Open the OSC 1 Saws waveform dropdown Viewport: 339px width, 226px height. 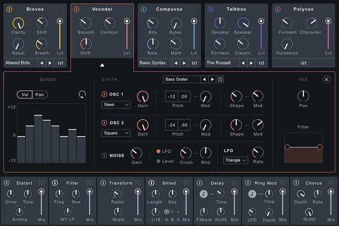coord(115,105)
